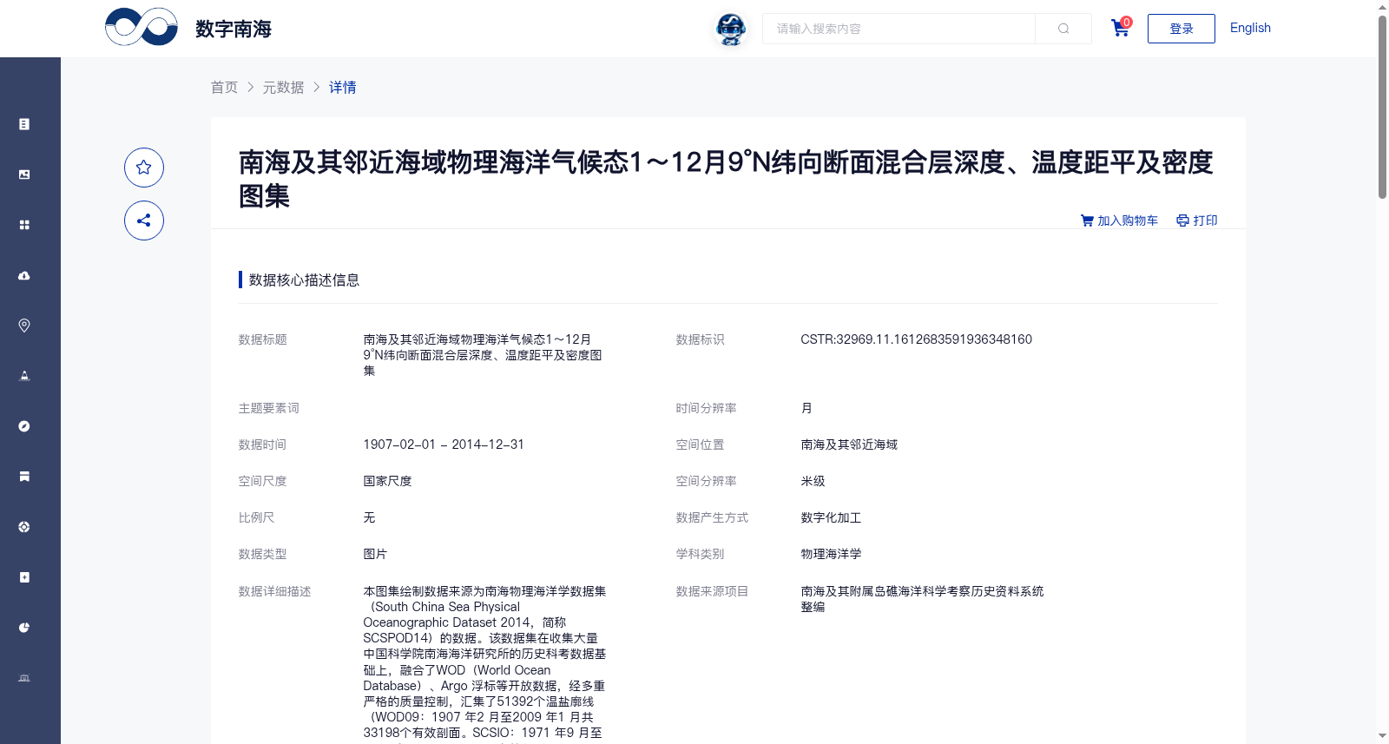Open the bookmark sidebar icon

[24, 477]
